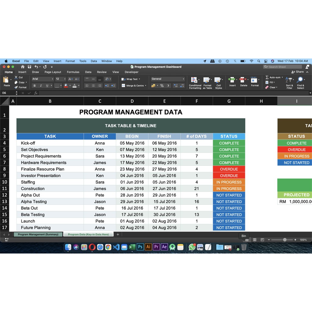Viewport: 312px width, 312px height.
Task: Click the Format as Table icon
Action: pos(207,80)
